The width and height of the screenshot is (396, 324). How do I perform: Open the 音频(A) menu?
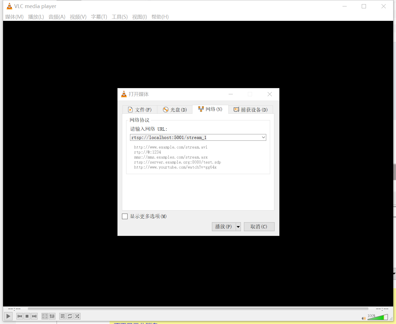pyautogui.click(x=57, y=17)
